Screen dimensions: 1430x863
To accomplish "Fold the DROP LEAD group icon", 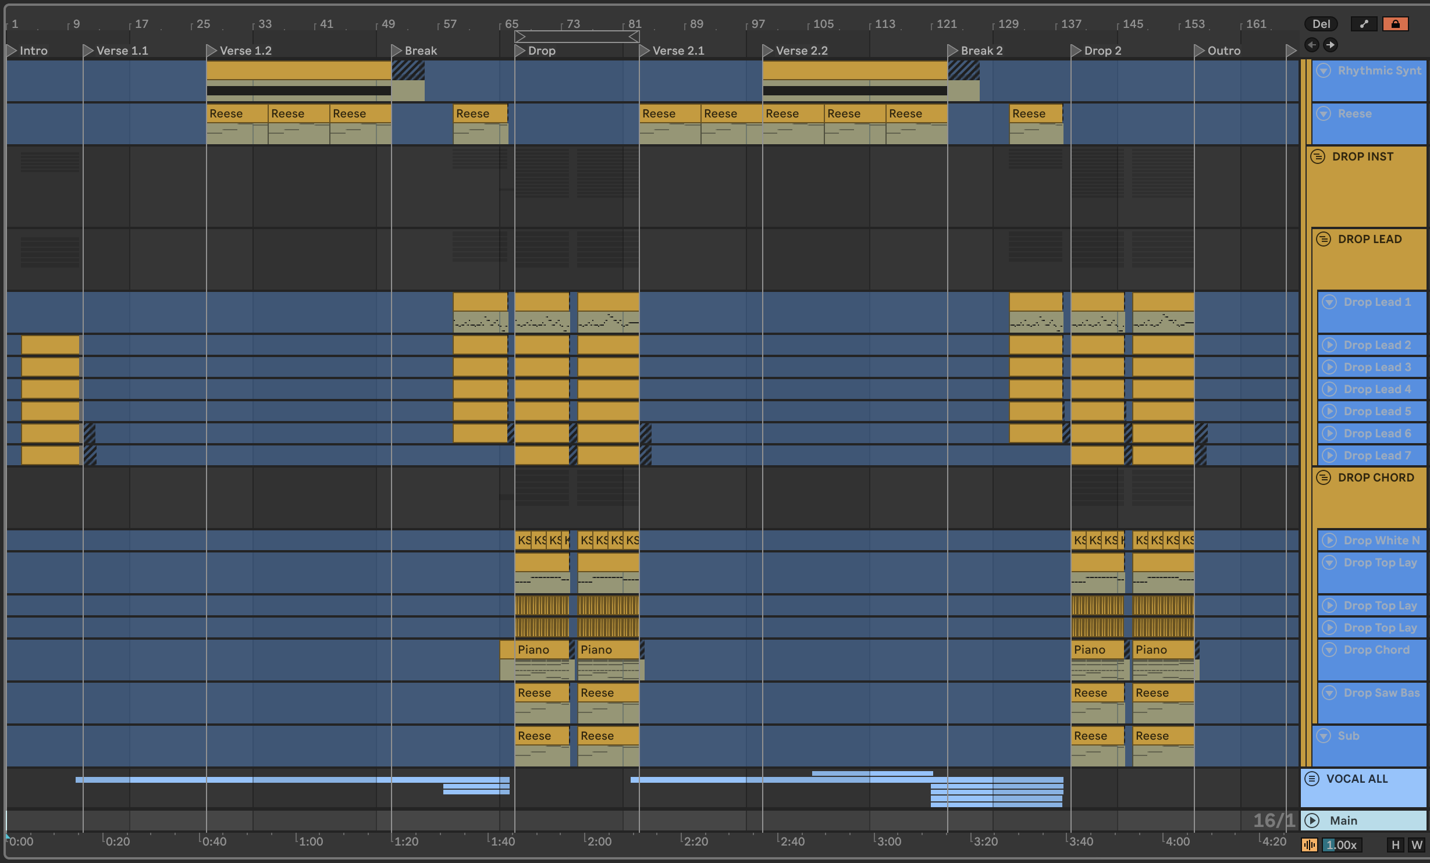I will click(1323, 239).
